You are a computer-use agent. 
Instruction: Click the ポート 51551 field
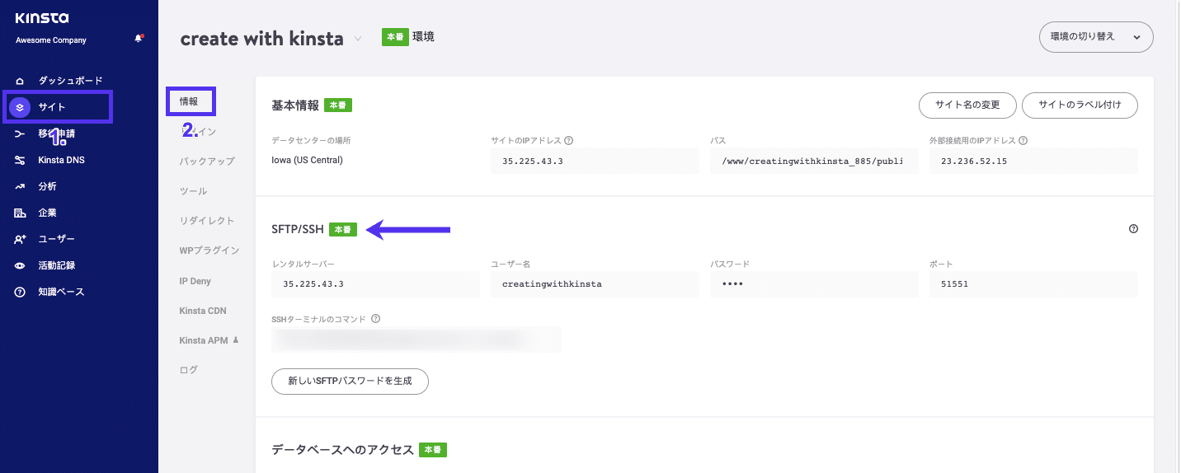coord(1033,284)
